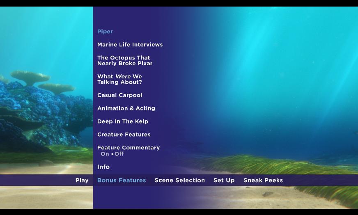This screenshot has height=215, width=358.
Task: Switch to the Bonus Features tab
Action: pyautogui.click(x=122, y=180)
